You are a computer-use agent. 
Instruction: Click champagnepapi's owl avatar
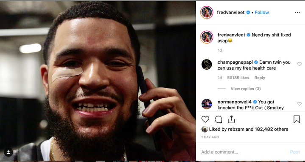[x=207, y=64]
